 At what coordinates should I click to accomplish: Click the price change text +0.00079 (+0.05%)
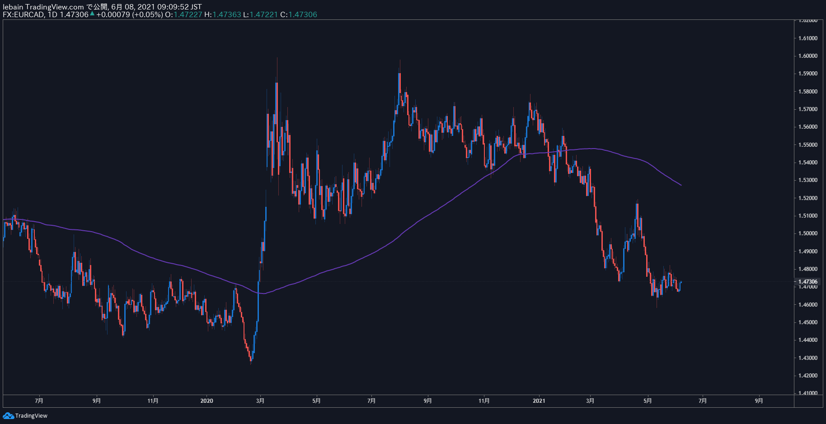129,14
